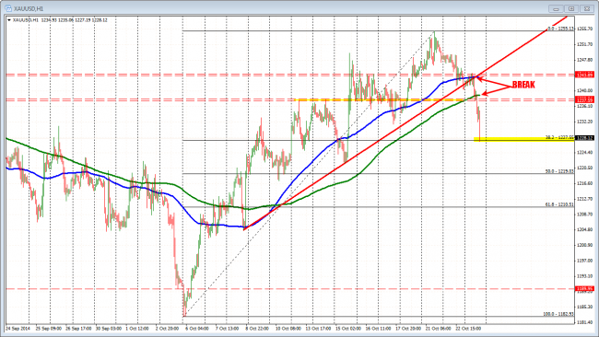Click the 1 Oct 12:00 time label
The height and width of the screenshot is (337, 599).
pos(136,328)
